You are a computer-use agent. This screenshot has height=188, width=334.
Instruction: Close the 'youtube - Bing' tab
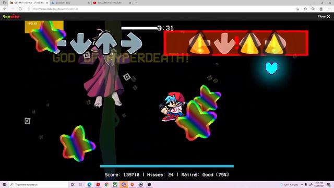89,3
